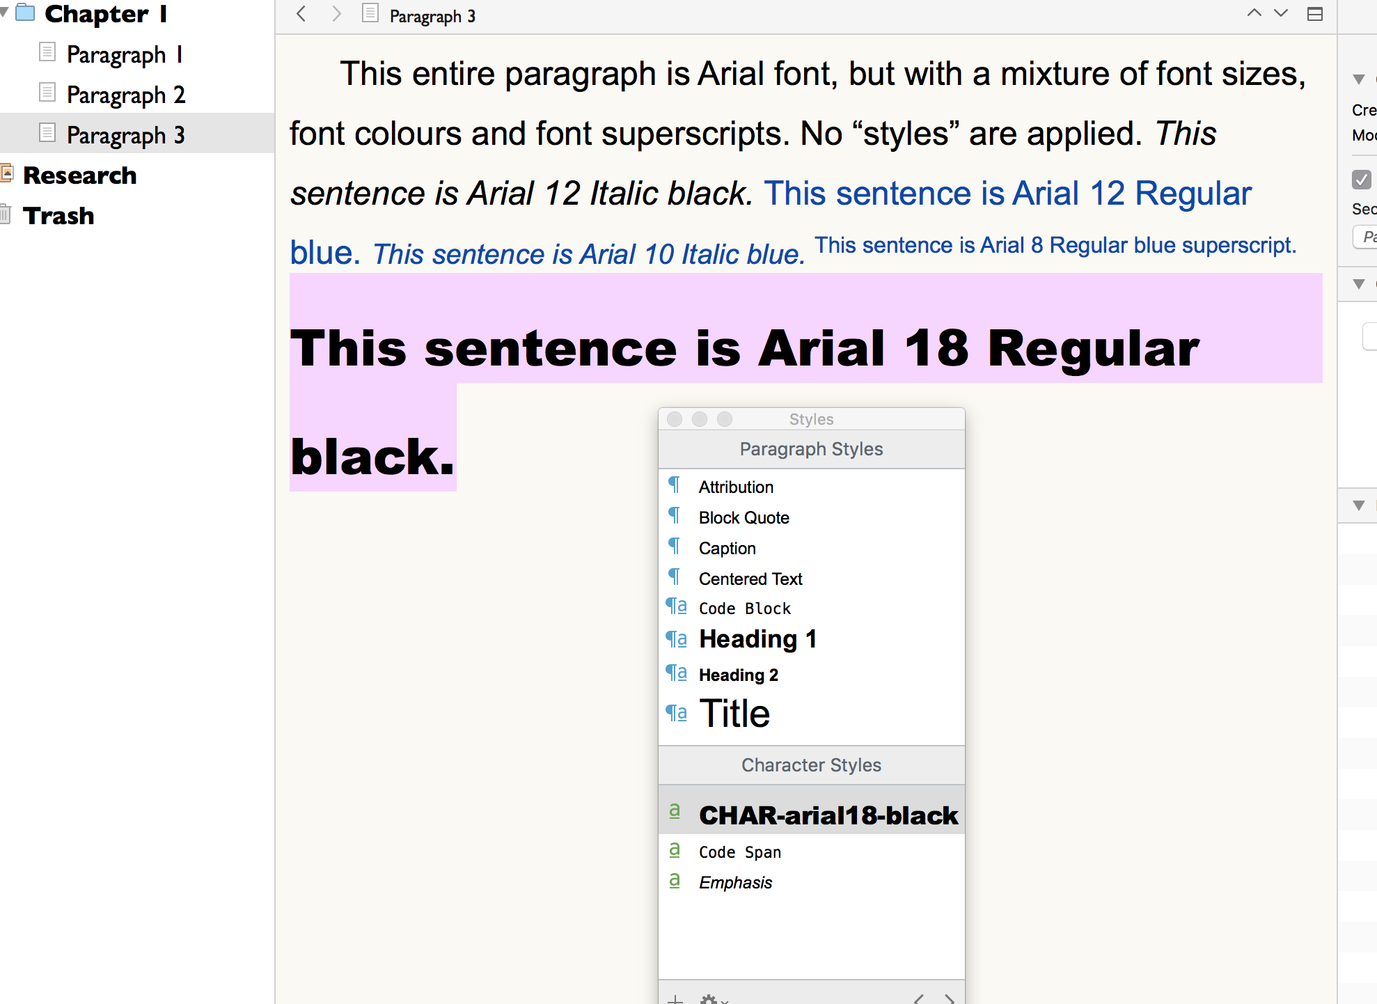Toggle the editor split view icon
The image size is (1377, 1004).
click(x=1314, y=14)
